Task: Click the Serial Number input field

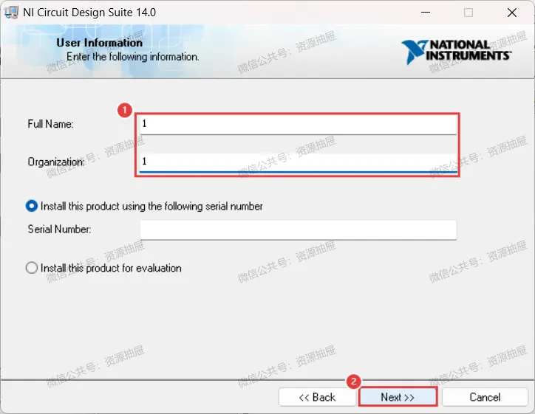Action: pyautogui.click(x=299, y=230)
